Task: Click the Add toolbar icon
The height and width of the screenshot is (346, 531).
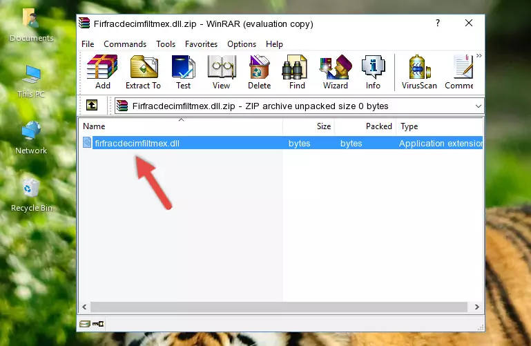Action: pos(102,72)
